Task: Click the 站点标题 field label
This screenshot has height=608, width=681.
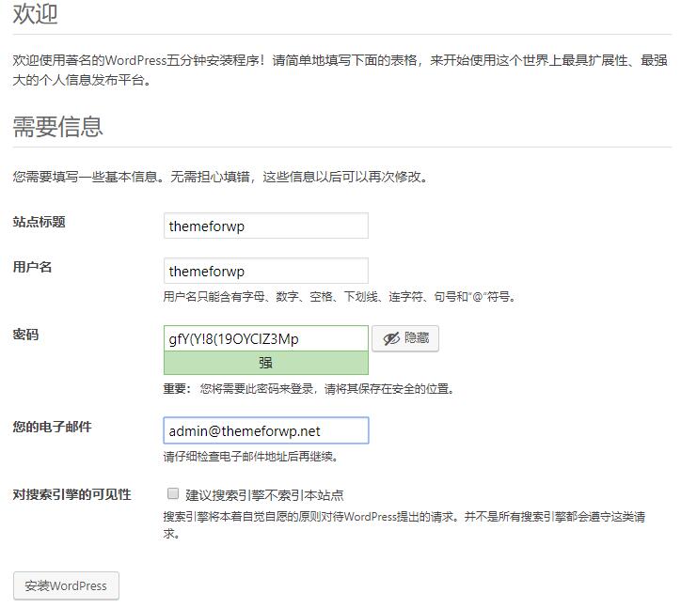Action: pyautogui.click(x=39, y=222)
